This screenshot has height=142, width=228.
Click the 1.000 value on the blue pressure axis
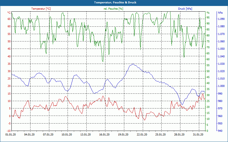click(221, 86)
